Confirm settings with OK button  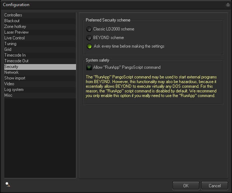pos(186,185)
